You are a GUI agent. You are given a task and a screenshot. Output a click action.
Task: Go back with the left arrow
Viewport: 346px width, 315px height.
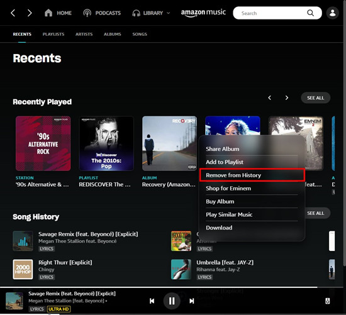pyautogui.click(x=13, y=13)
